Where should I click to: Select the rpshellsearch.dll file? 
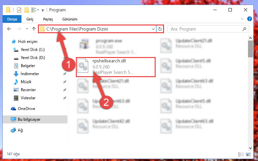click(x=116, y=67)
